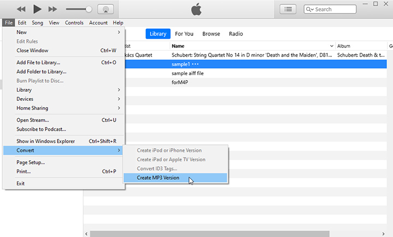Switch to the For You tab
The height and width of the screenshot is (237, 393).
(184, 34)
